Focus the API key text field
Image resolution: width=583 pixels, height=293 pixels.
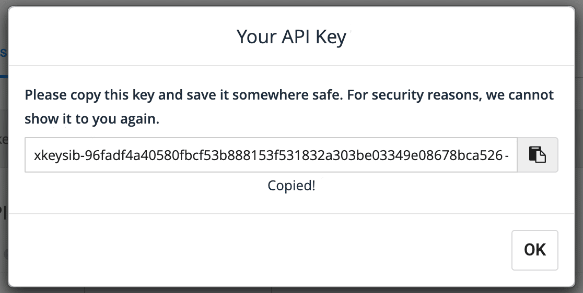coord(271,155)
